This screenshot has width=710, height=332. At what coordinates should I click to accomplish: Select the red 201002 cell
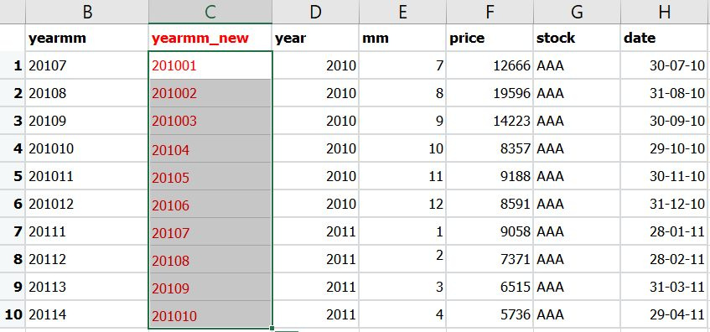tap(210, 93)
